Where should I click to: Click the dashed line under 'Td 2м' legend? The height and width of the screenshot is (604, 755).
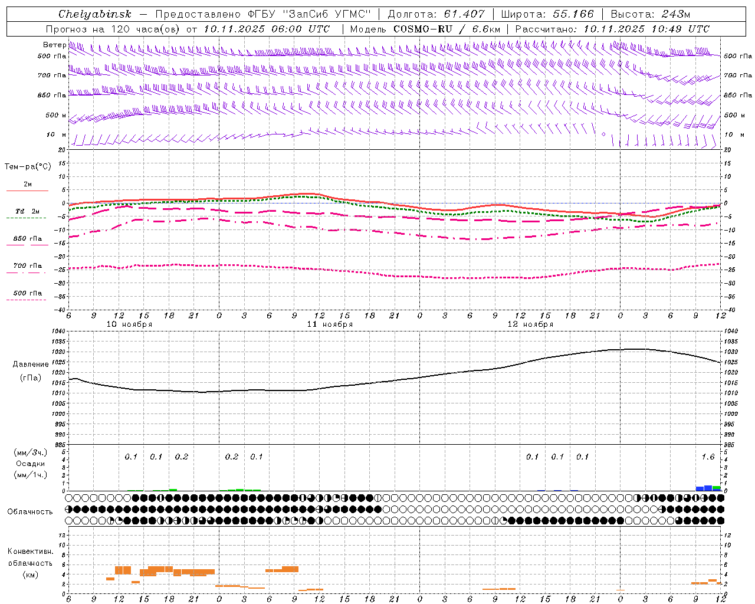click(27, 218)
